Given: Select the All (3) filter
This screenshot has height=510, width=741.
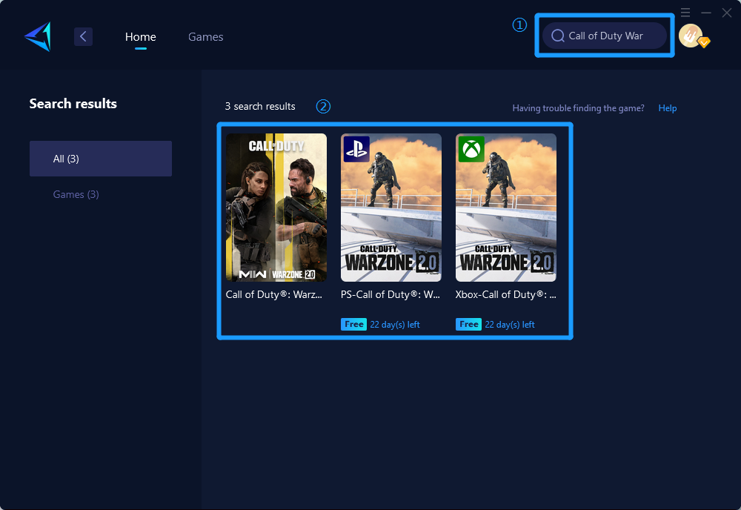Looking at the screenshot, I should (101, 159).
